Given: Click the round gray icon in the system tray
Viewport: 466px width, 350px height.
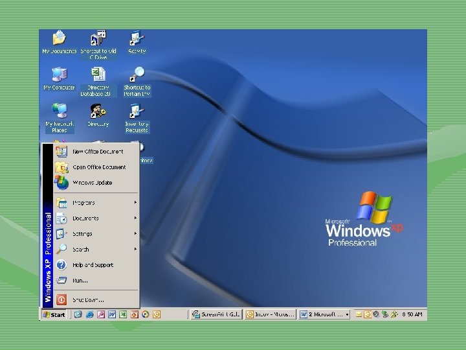Looking at the screenshot, I should point(376,314).
